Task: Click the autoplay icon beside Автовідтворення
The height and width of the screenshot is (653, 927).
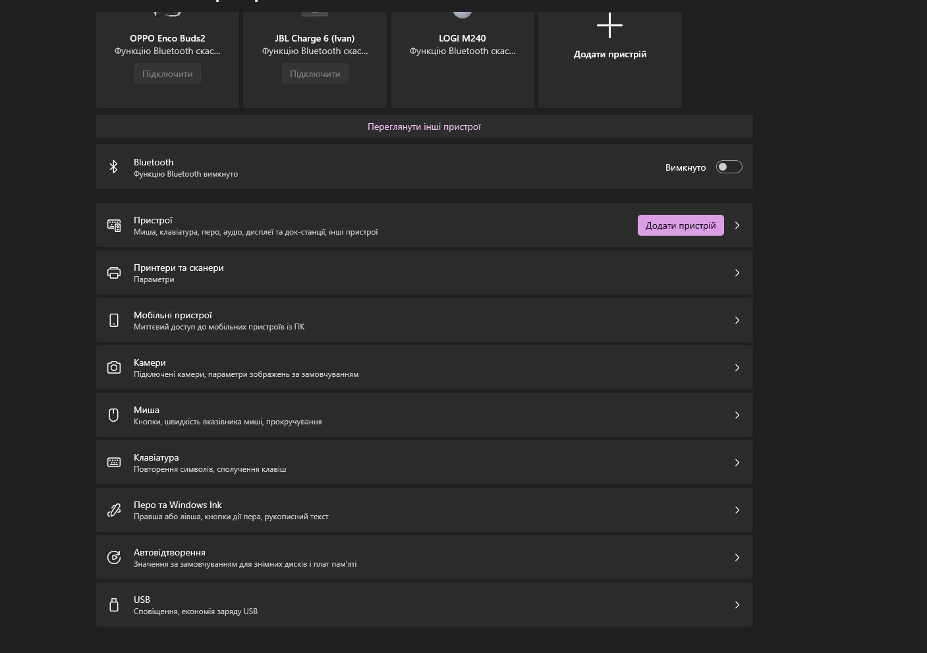Action: pyautogui.click(x=114, y=557)
